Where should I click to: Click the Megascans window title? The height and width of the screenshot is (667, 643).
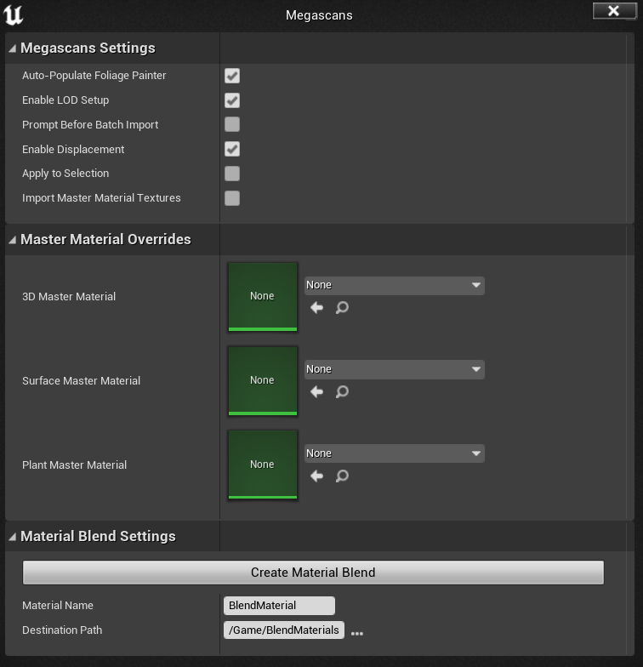[319, 15]
